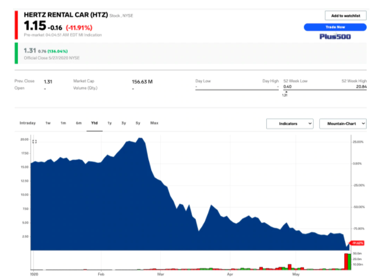
Task: Open the Plus500 logo link
Action: coord(335,37)
